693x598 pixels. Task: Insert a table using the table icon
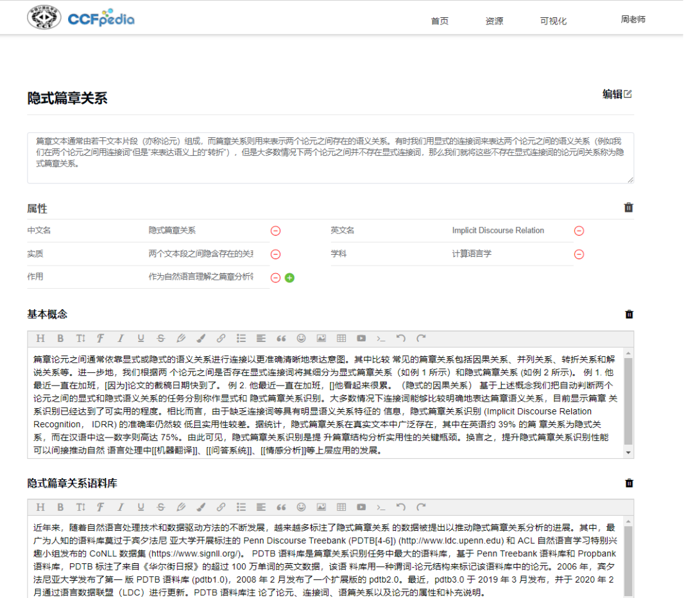coord(341,338)
